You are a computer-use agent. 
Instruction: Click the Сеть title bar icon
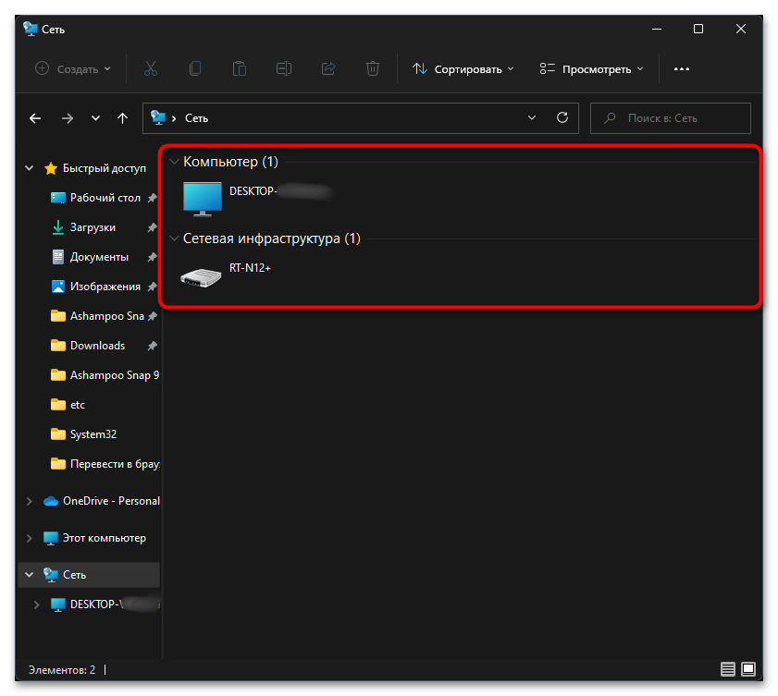[31, 29]
